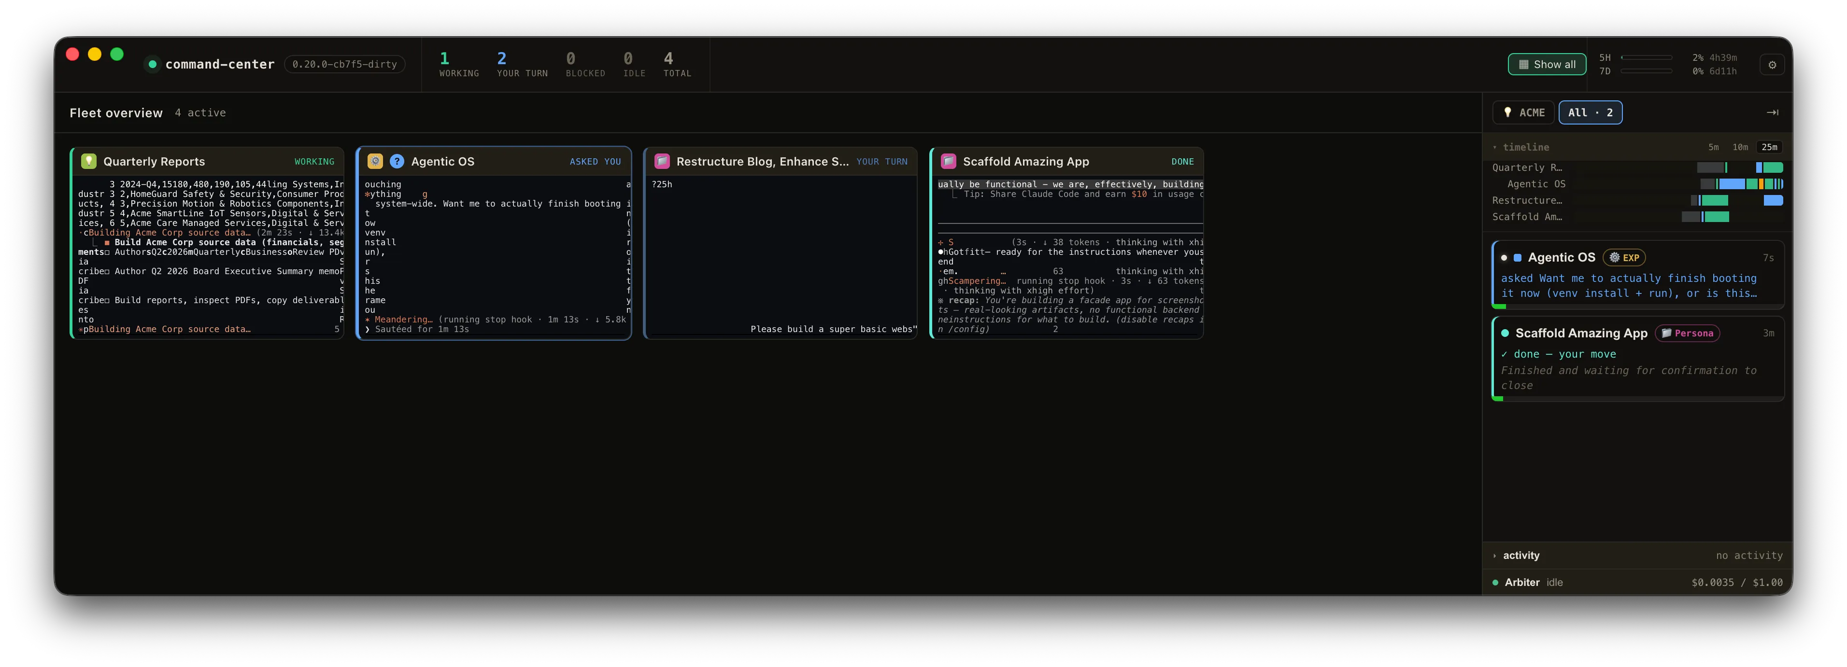The height and width of the screenshot is (667, 1847).
Task: Click the pink folder icon on Restructure Blog card
Action: [x=662, y=161]
